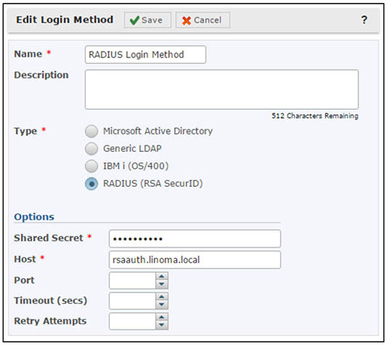This screenshot has width=387, height=346.
Task: Decrease Port value with down arrow
Action: tap(162, 284)
